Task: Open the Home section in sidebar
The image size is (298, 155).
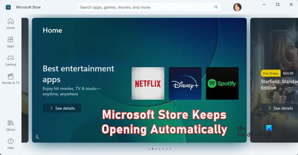Action: [11, 24]
